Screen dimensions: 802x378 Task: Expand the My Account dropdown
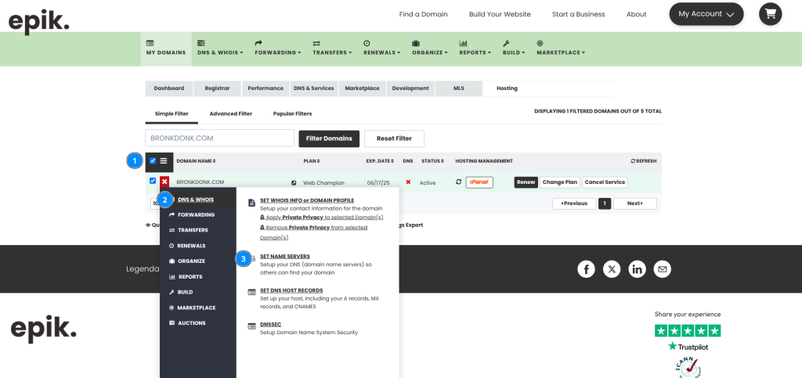click(706, 14)
